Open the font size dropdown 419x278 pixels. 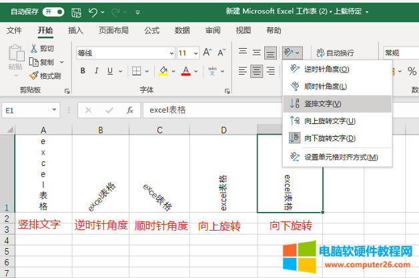coord(194,53)
